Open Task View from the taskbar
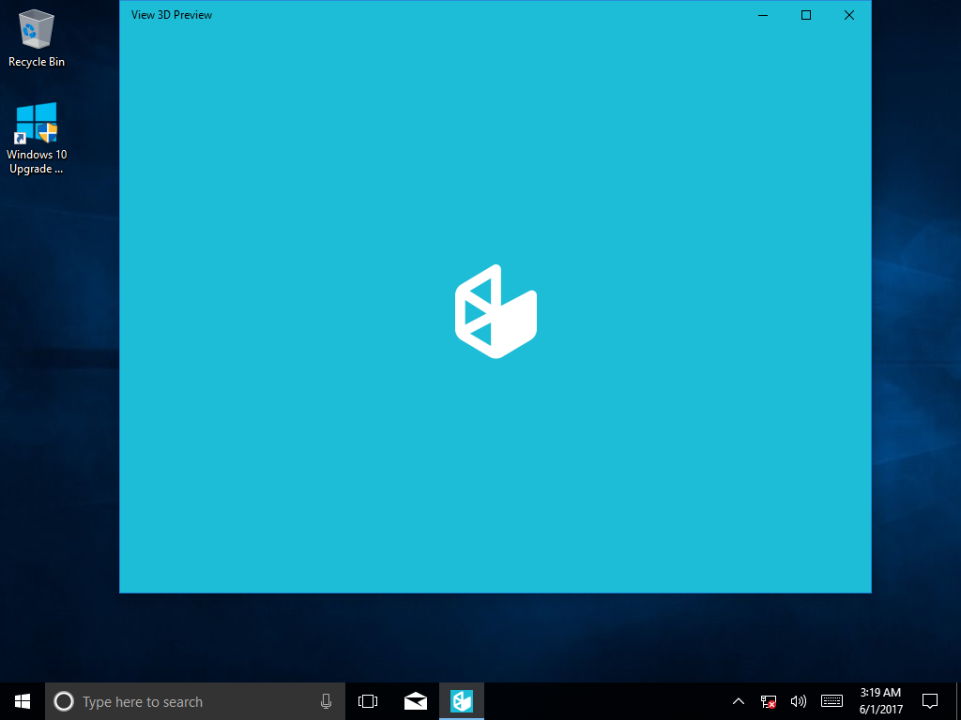Screen dimensions: 961x720 (x=367, y=700)
